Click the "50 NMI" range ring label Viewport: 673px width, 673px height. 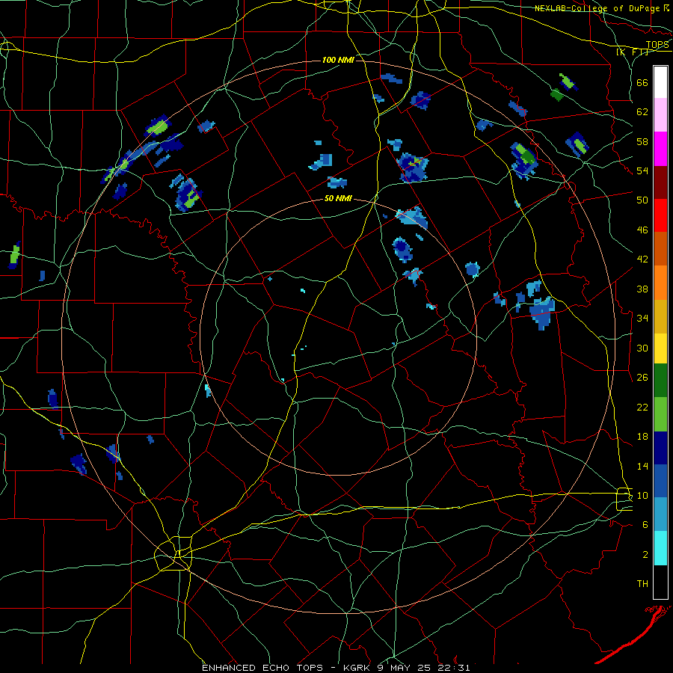(338, 198)
